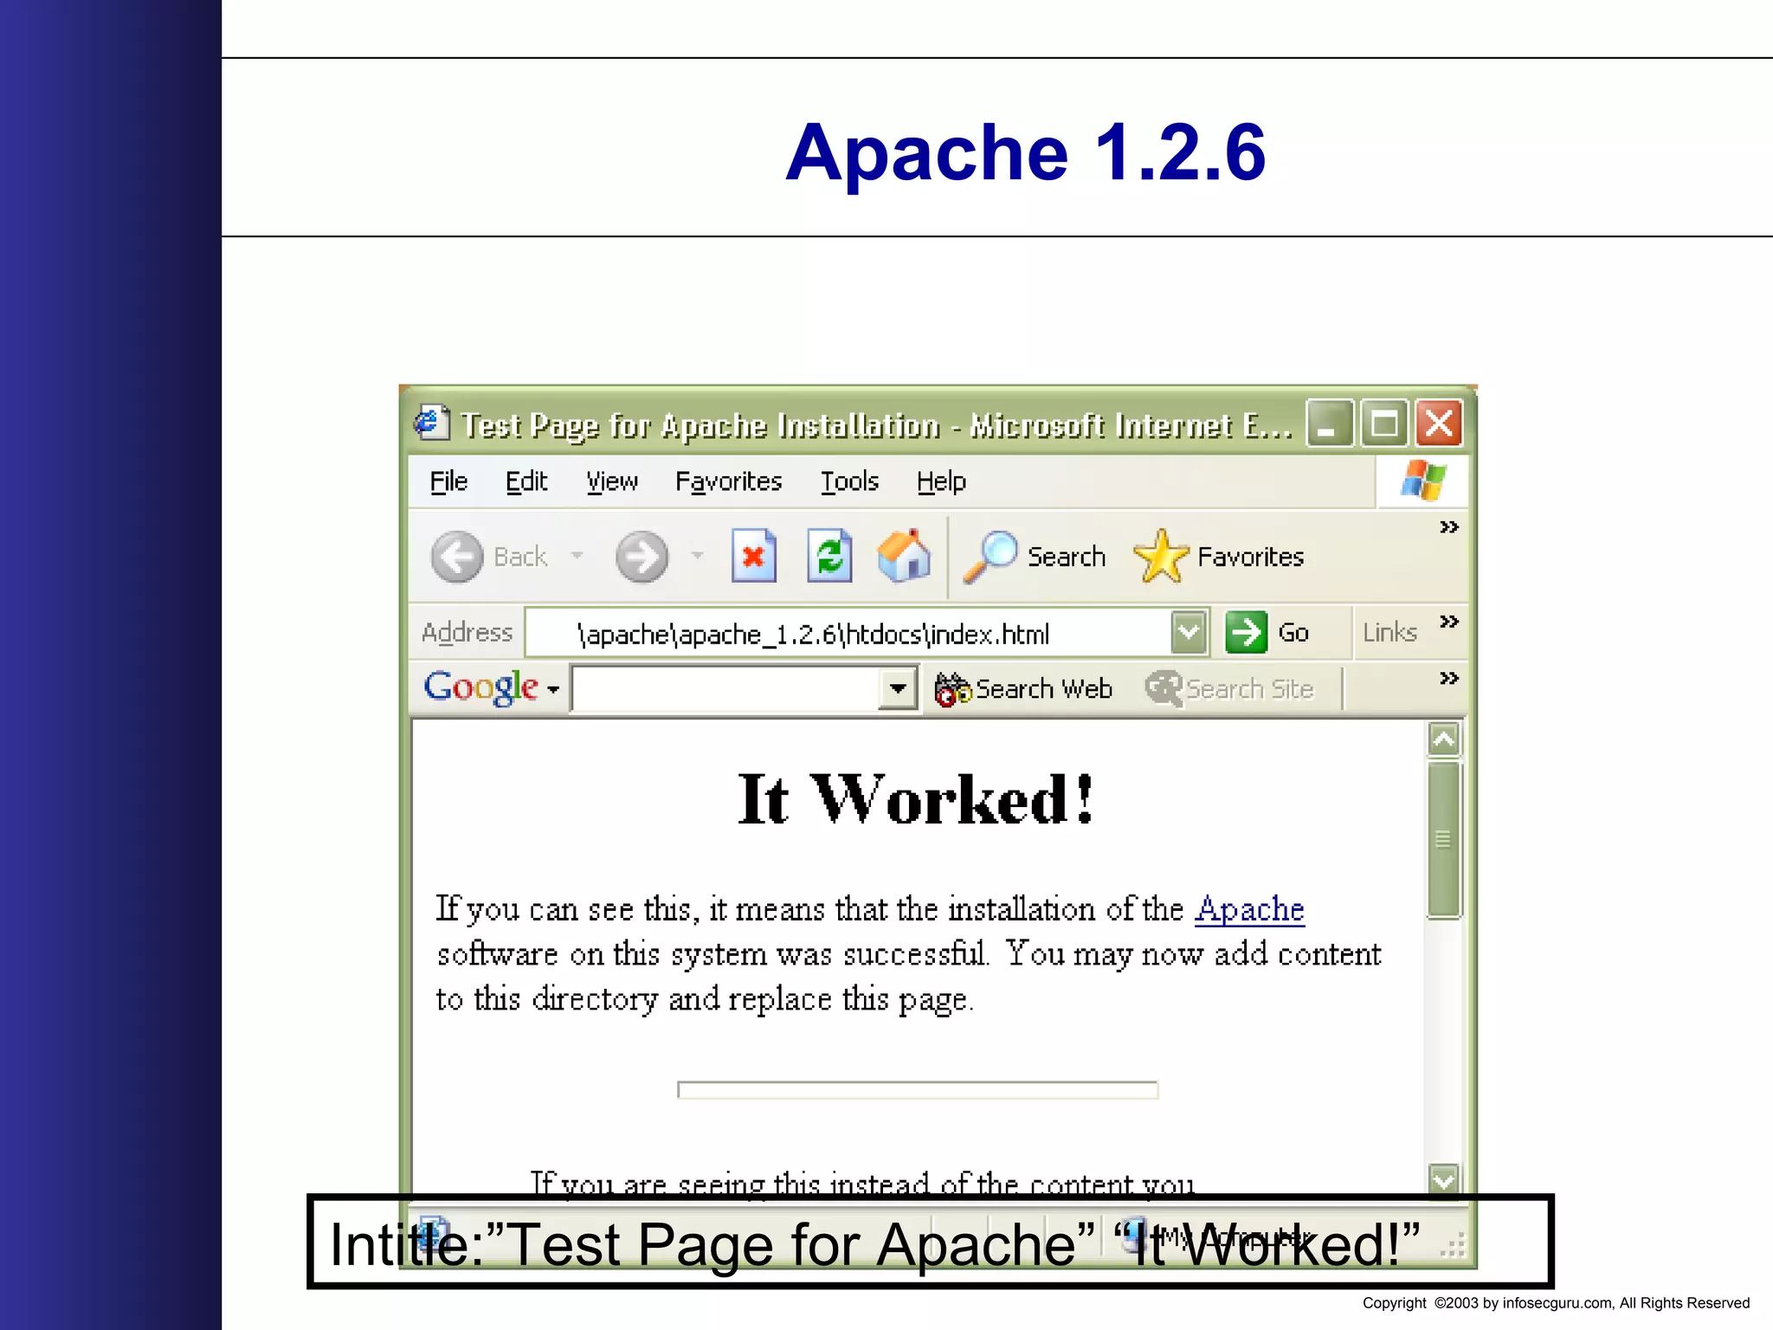This screenshot has height=1330, width=1773.
Task: Click the Google toolbar logo
Action: pos(480,688)
